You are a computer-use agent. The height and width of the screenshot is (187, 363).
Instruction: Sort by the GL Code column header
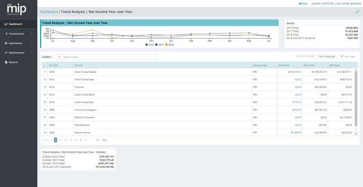click(x=60, y=65)
